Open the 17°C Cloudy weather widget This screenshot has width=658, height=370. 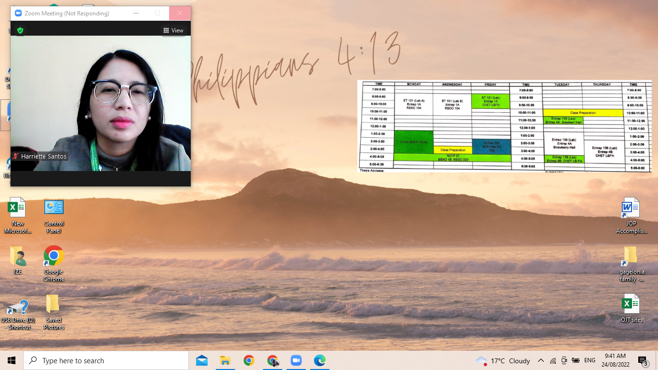[503, 360]
